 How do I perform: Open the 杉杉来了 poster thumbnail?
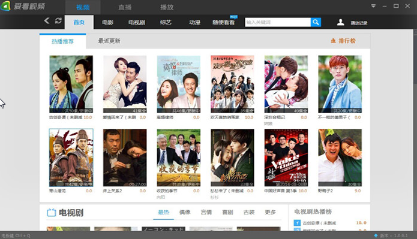232,158
